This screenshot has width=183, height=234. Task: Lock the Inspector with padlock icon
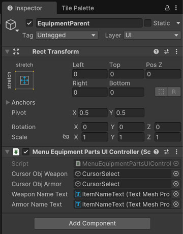[167, 8]
